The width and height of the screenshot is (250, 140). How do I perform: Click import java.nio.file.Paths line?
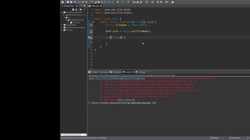pyautogui.click(x=113, y=13)
